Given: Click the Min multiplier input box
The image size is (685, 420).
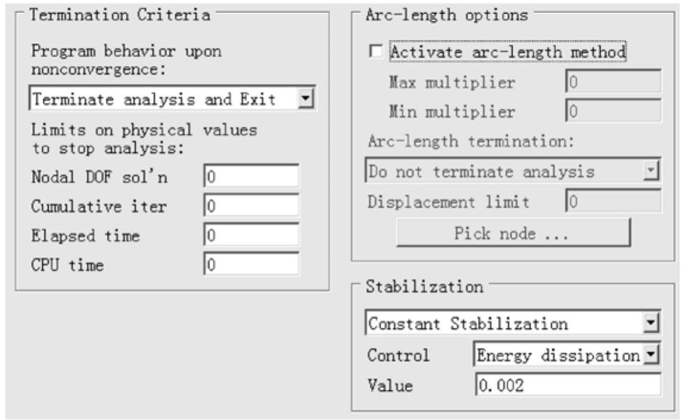Looking at the screenshot, I should [613, 111].
